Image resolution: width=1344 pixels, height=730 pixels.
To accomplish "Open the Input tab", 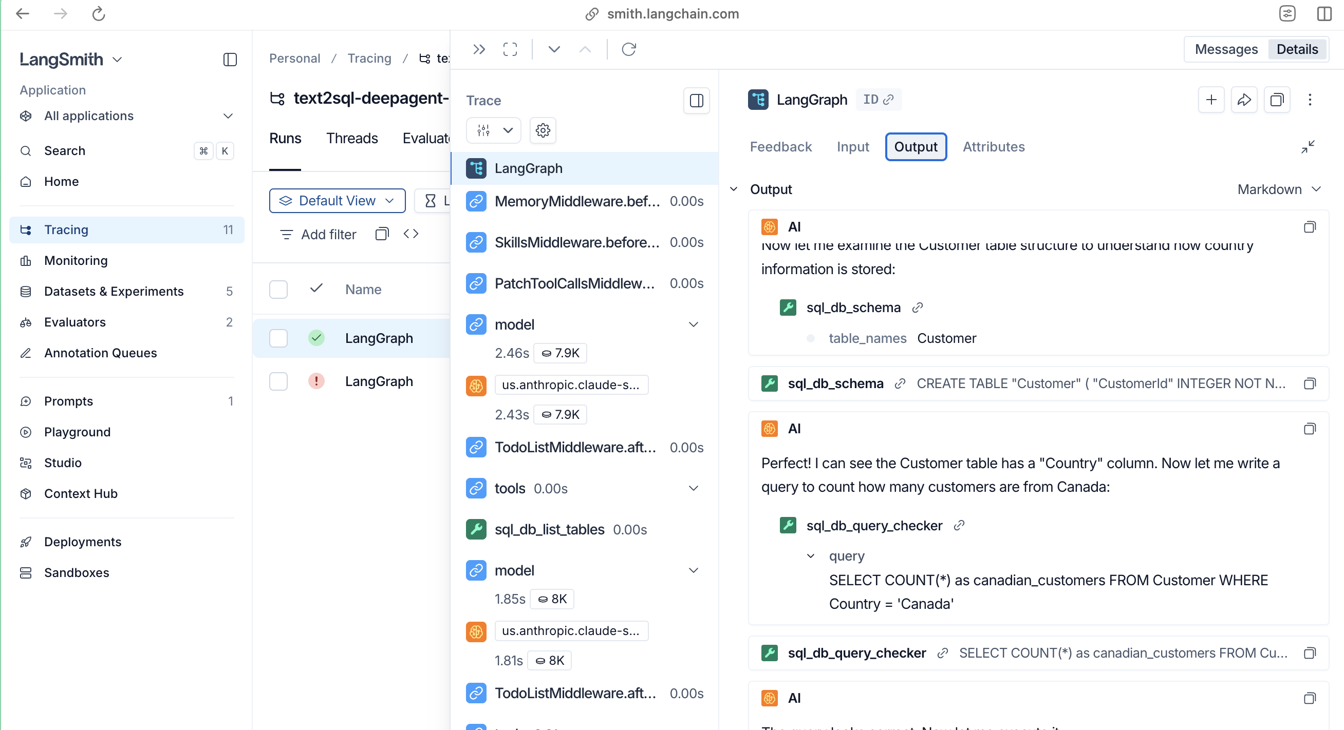I will point(853,147).
